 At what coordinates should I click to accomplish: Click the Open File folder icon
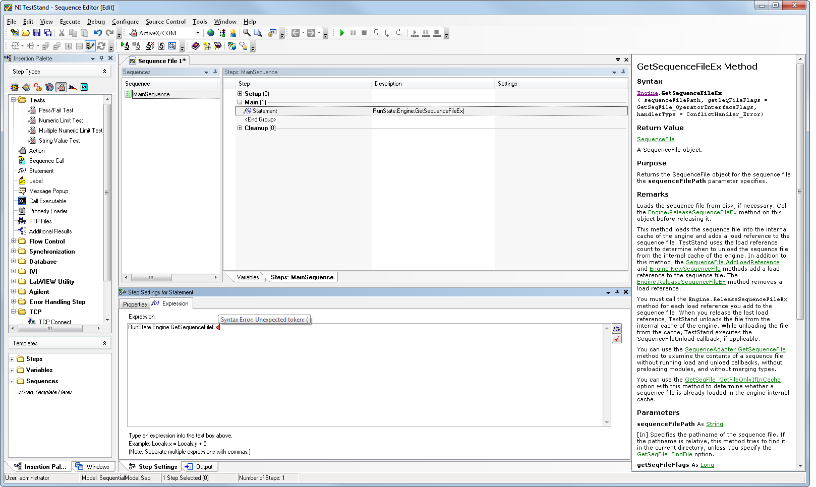click(26, 33)
